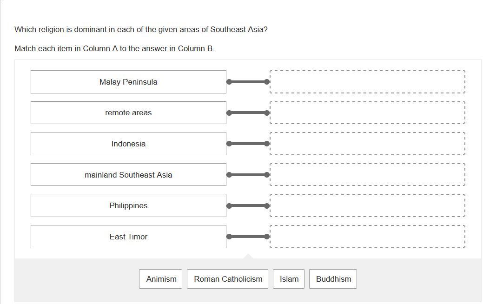Screen dimensions: 483x304
Task: Click the connector line beside Philippines
Action: pyautogui.click(x=248, y=205)
